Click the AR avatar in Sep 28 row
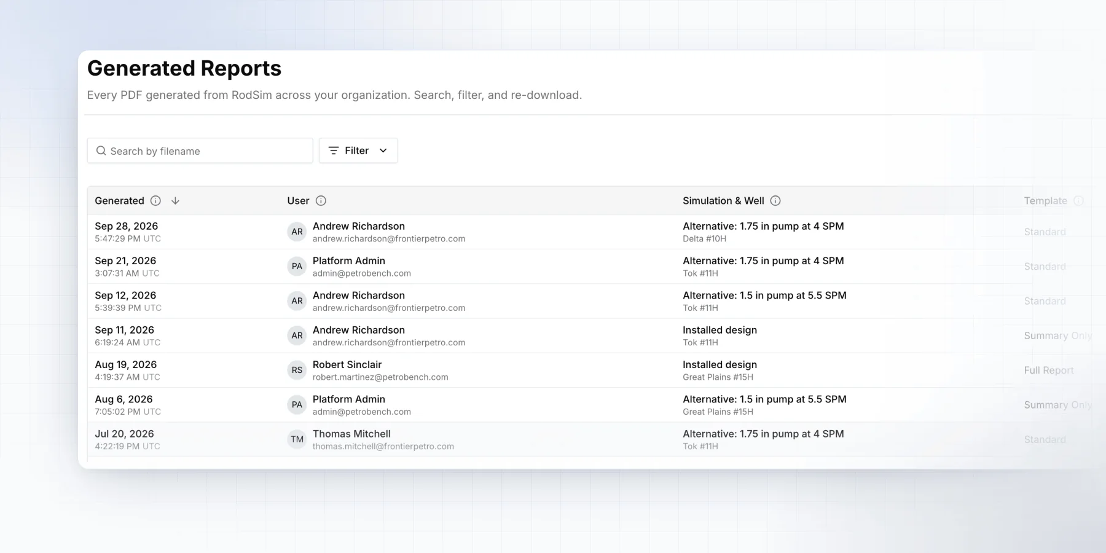1106x553 pixels. click(x=297, y=232)
